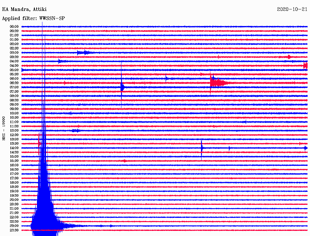Click the 09:00 time label
This screenshot has width=310, height=236.
pos(14,105)
